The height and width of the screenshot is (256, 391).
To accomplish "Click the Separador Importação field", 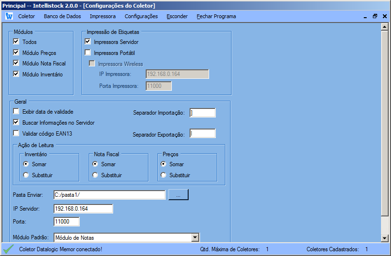I will 202,113.
